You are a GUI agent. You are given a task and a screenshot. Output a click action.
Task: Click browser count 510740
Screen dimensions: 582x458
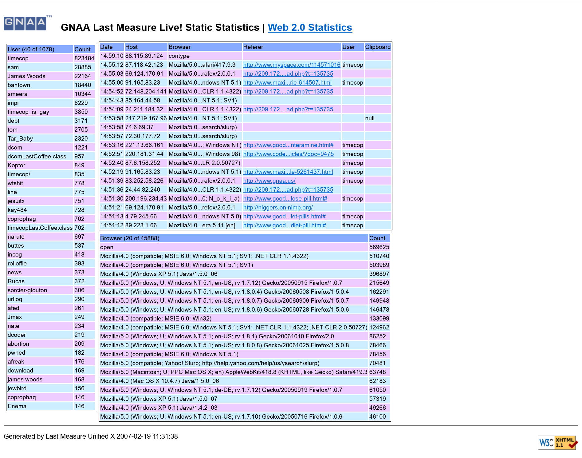click(x=379, y=256)
